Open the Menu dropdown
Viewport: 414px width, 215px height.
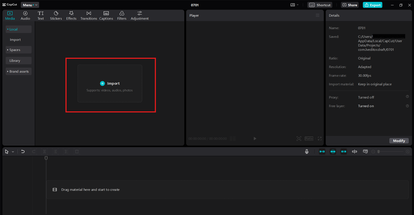pos(30,5)
